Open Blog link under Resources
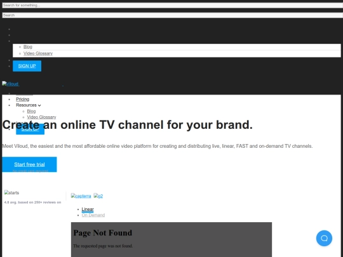This screenshot has width=343, height=257. pyautogui.click(x=31, y=111)
